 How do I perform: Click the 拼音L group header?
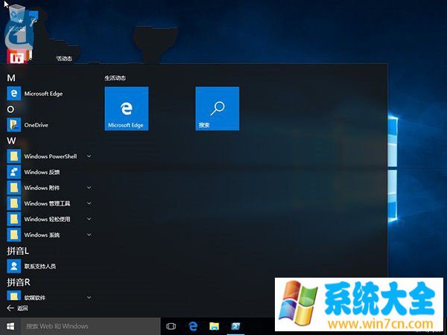[18, 251]
